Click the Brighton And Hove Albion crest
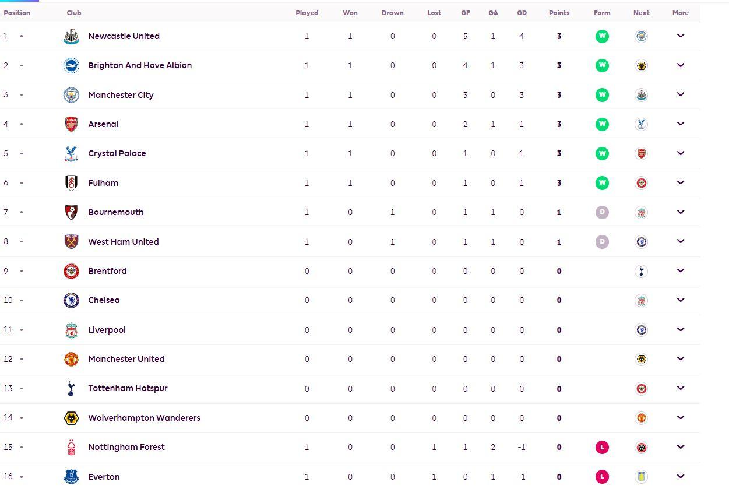The image size is (729, 489). click(x=71, y=65)
